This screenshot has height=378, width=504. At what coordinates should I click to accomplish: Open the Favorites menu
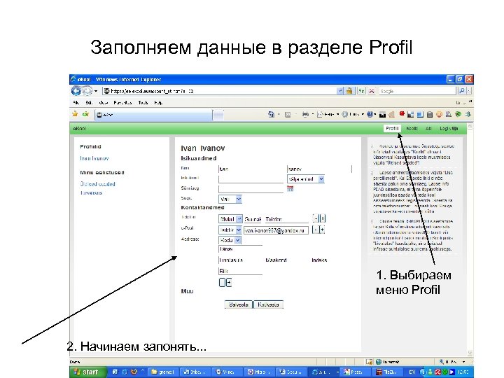click(x=122, y=102)
